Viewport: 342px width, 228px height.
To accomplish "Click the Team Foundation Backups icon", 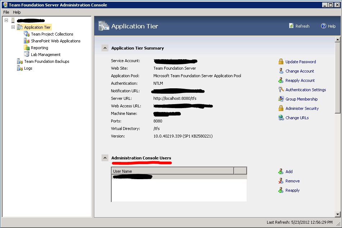I will click(x=20, y=61).
